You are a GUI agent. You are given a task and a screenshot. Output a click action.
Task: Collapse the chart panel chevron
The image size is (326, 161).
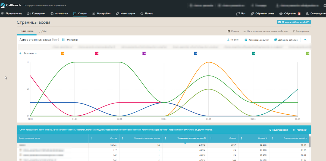pos(305,40)
